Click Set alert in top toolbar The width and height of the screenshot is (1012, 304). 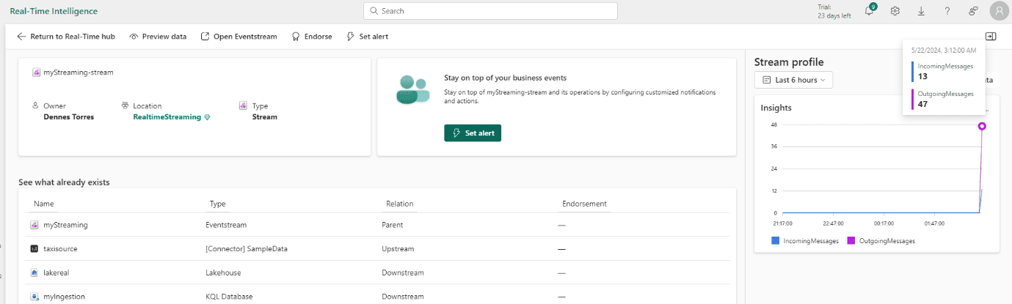pos(367,36)
